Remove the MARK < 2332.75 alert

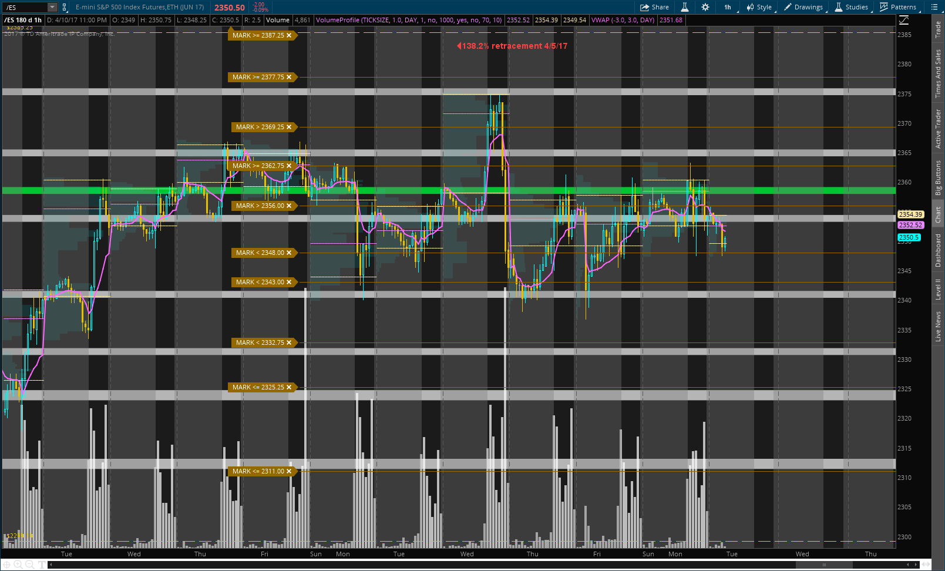tap(289, 342)
